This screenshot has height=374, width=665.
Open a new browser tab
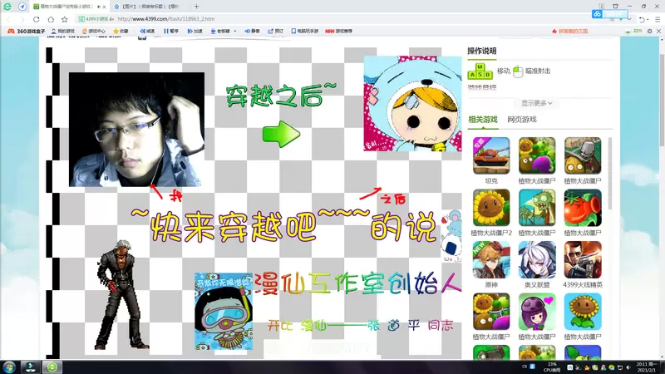pyautogui.click(x=196, y=7)
